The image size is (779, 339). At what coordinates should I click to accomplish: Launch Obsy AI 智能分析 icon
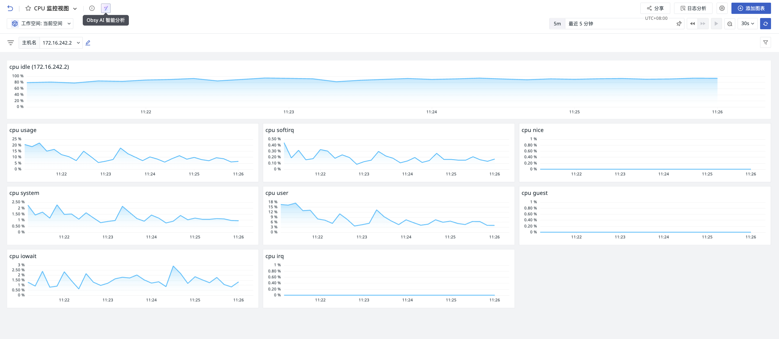tap(106, 8)
